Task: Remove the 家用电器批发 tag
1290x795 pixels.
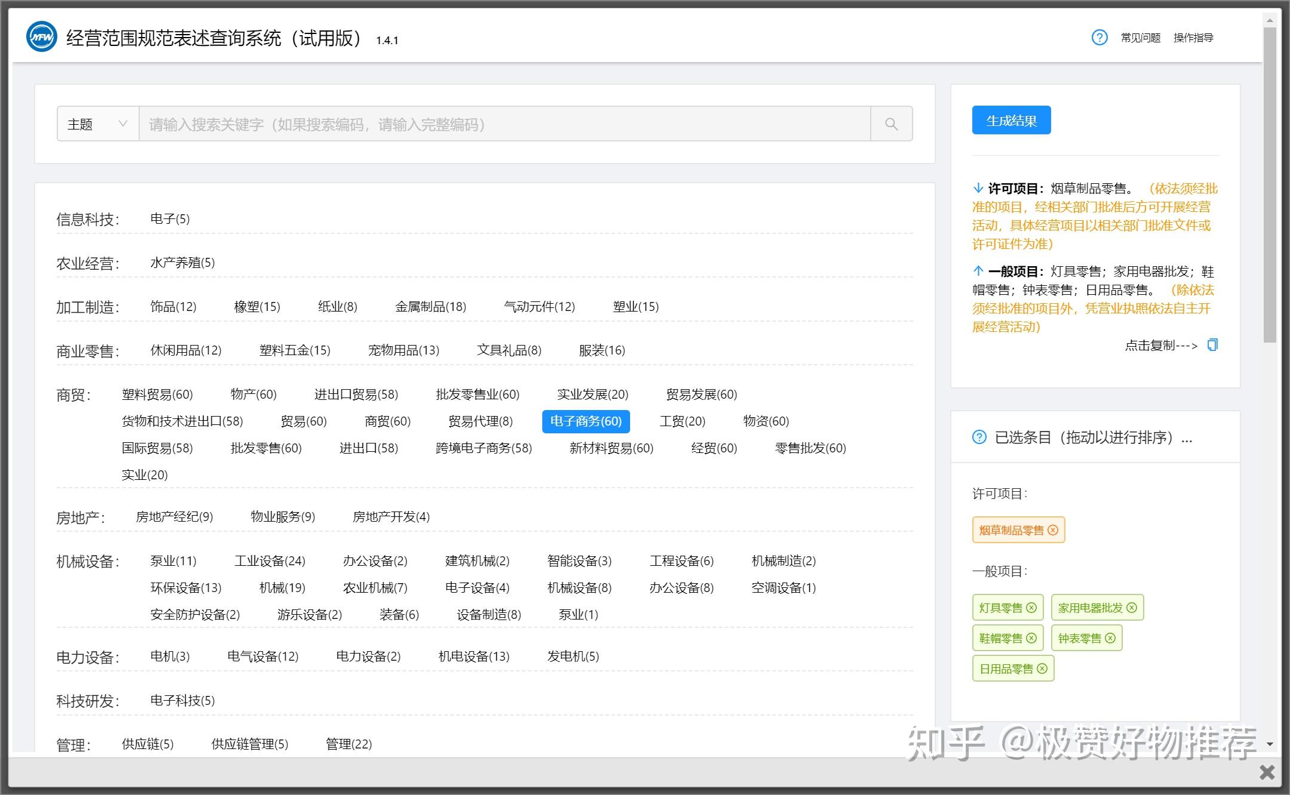Action: coord(1132,608)
